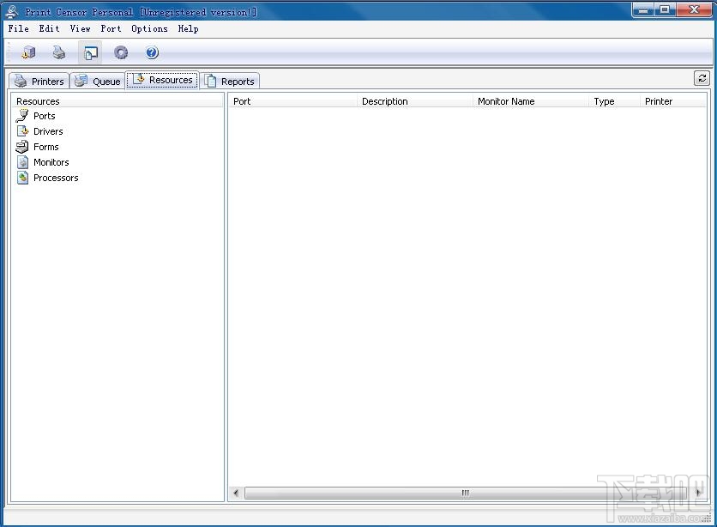Click the Resources column header

(x=117, y=101)
